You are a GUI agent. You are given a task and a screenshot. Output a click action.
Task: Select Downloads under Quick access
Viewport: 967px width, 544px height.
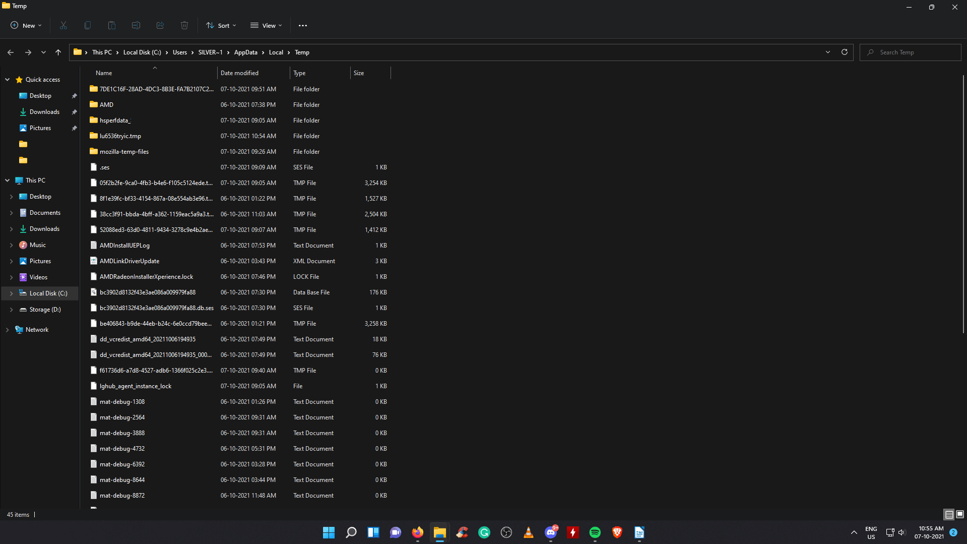coord(44,112)
